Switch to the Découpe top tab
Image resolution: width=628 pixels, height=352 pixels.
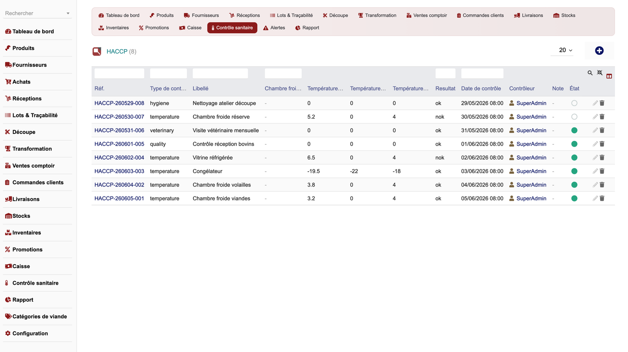335,15
